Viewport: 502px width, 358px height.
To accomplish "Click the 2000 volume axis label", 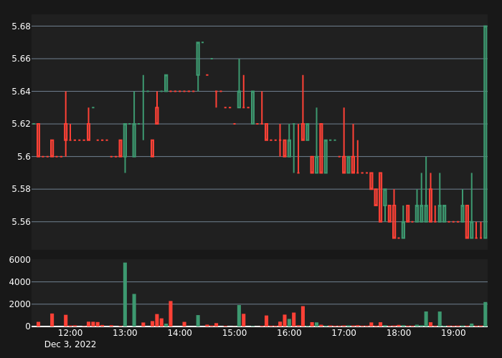I will pos(20,304).
